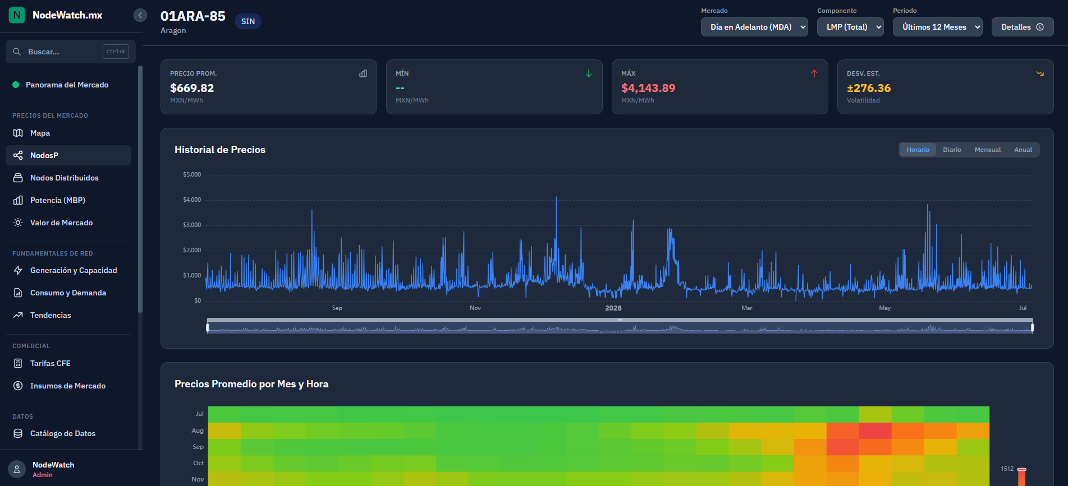This screenshot has height=486, width=1068.
Task: Click the red Aug peak heatmap cell
Action: 875,431
